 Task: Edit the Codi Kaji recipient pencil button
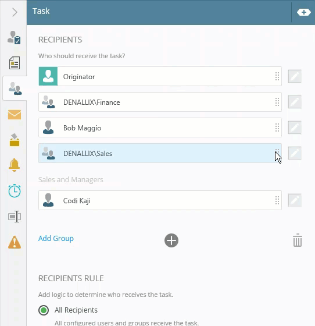pyautogui.click(x=295, y=200)
